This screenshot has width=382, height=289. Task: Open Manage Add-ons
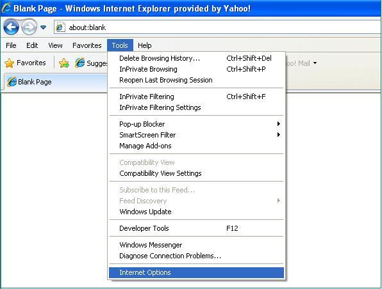(196, 146)
